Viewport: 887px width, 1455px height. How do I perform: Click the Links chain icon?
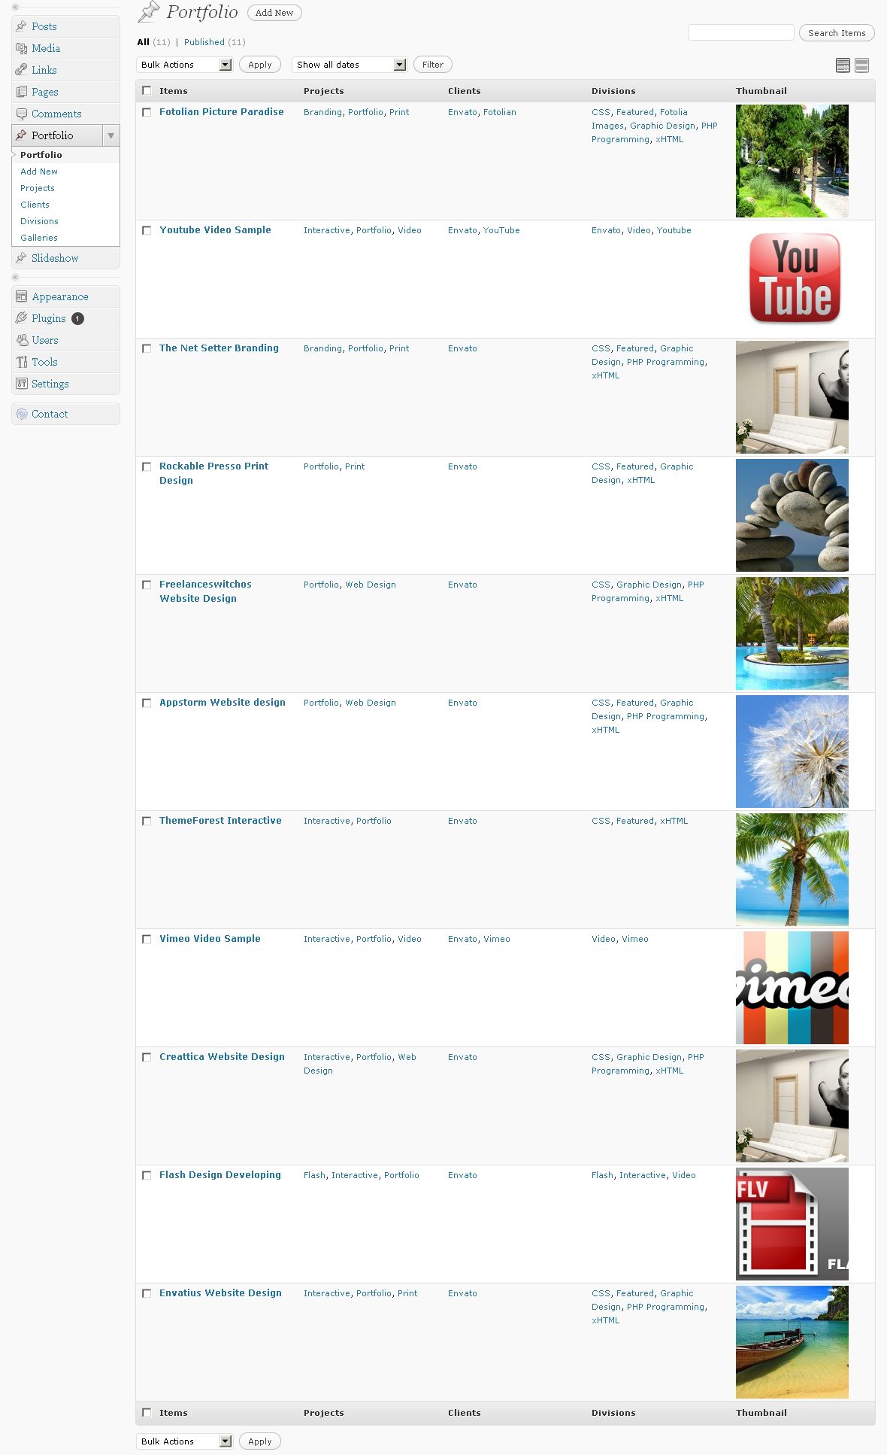coord(22,70)
